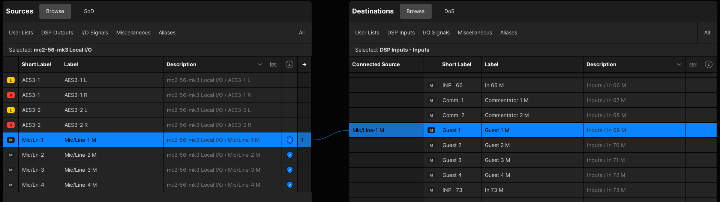Click the ISO icon in Destinations header
The width and height of the screenshot is (720, 202).
pyautogui.click(x=693, y=64)
